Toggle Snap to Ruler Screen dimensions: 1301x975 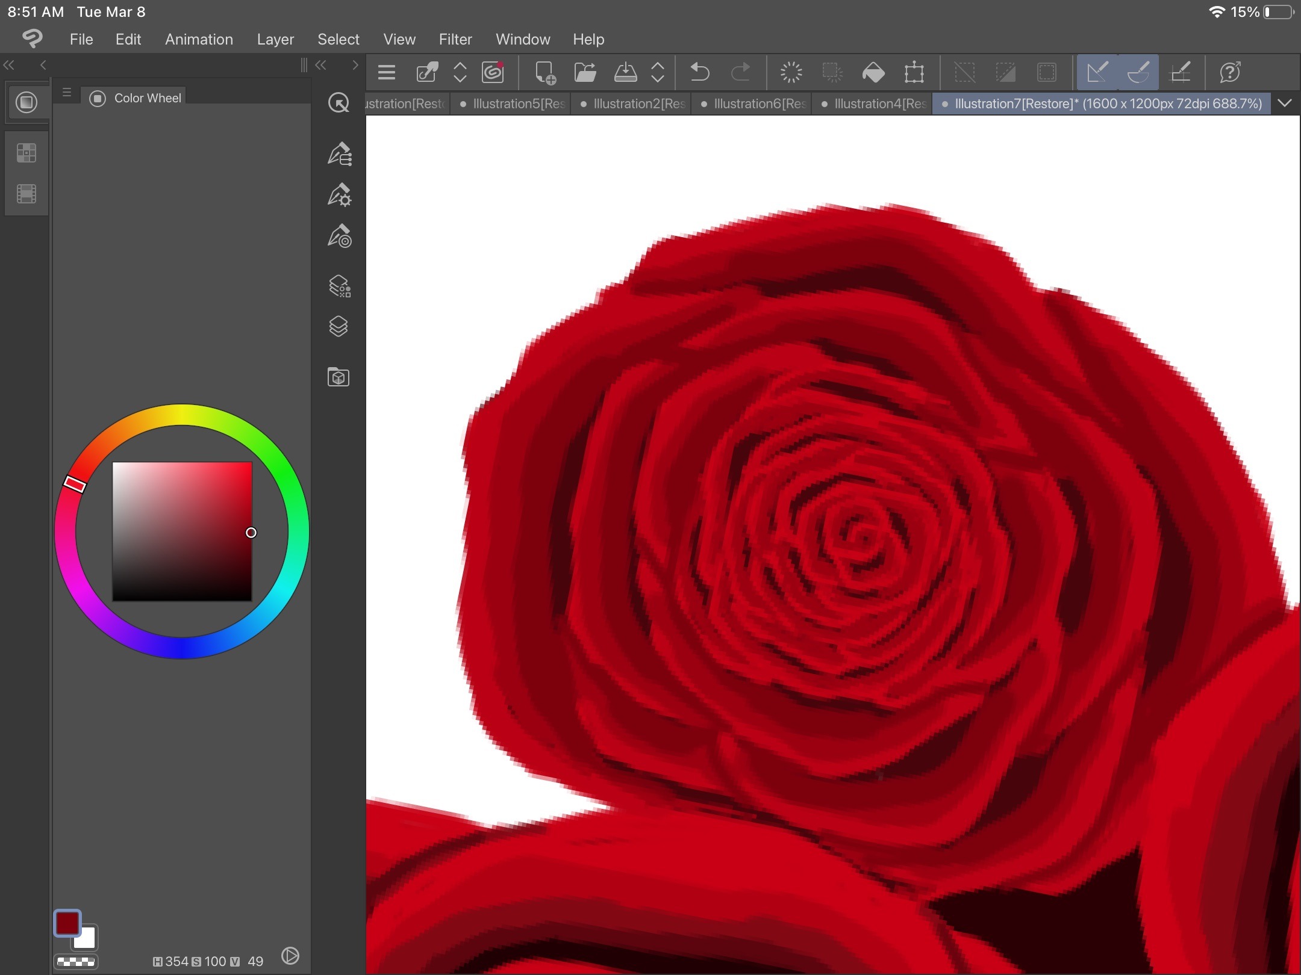pos(1097,72)
